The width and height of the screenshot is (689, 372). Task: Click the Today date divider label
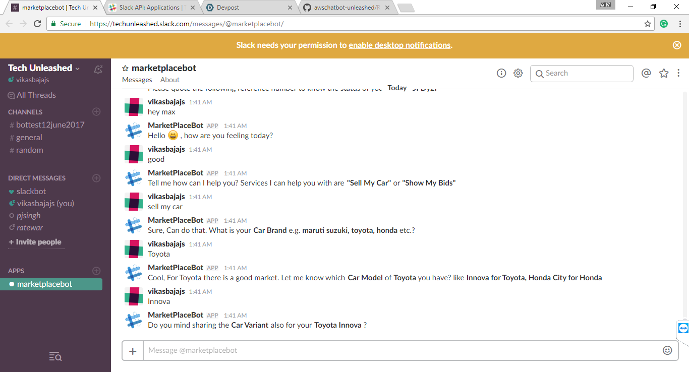[397, 88]
